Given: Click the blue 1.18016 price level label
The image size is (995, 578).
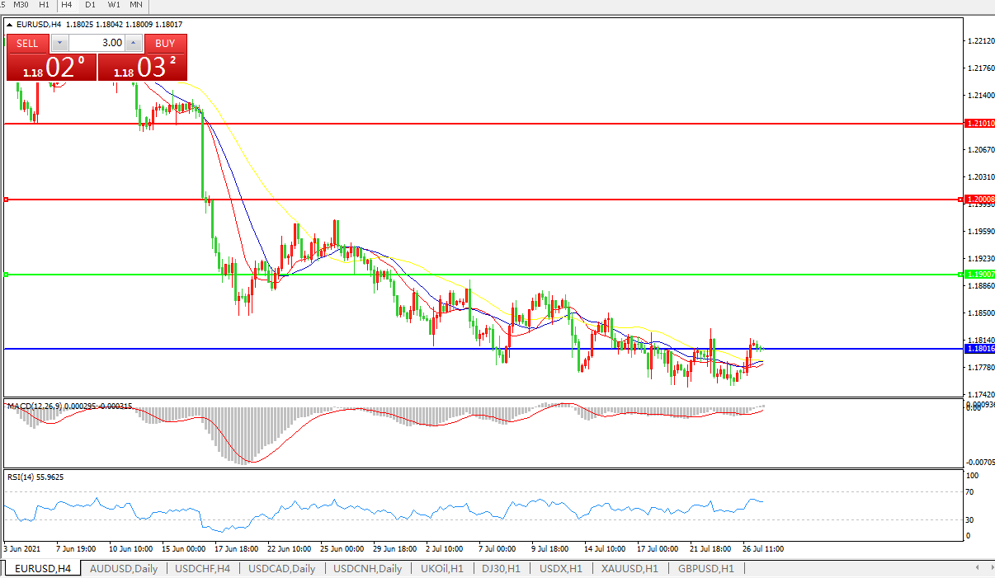Looking at the screenshot, I should click(979, 350).
